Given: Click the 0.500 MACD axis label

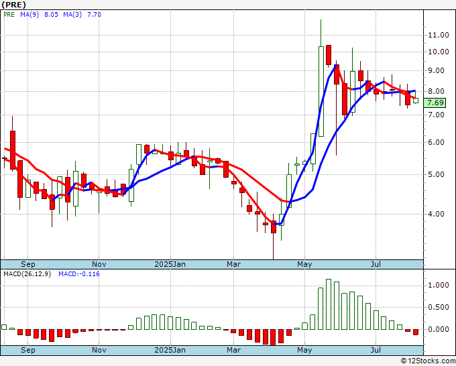Looking at the screenshot, I should [x=439, y=307].
